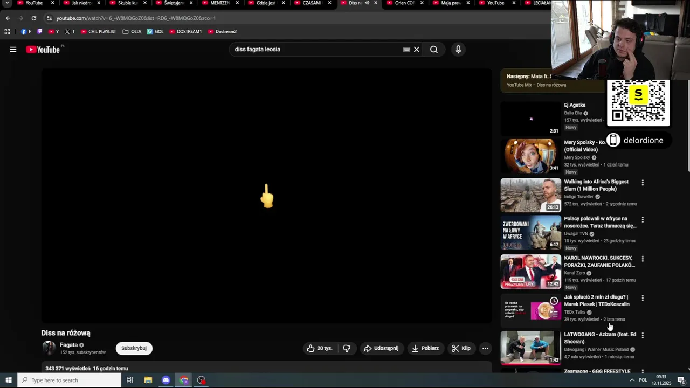690x388 pixels.
Task: Open the tab search dropdown arrow
Action: (7, 3)
